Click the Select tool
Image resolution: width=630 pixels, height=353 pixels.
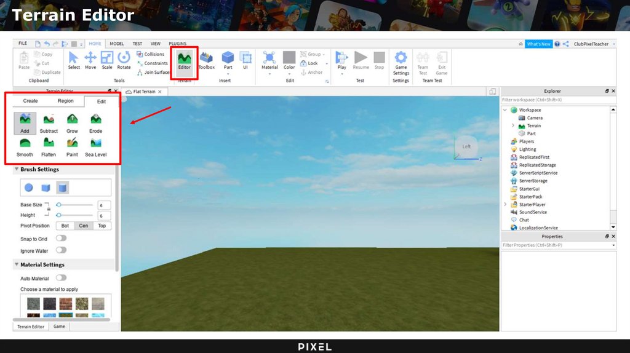[x=74, y=61]
